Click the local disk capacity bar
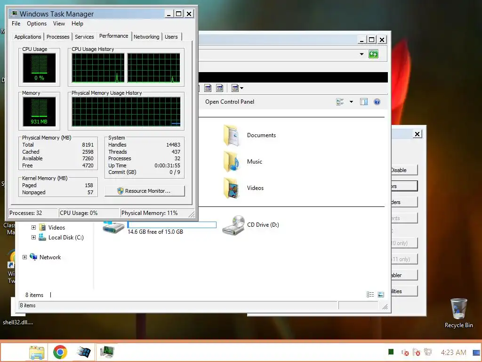This screenshot has width=482, height=362. coord(172,225)
